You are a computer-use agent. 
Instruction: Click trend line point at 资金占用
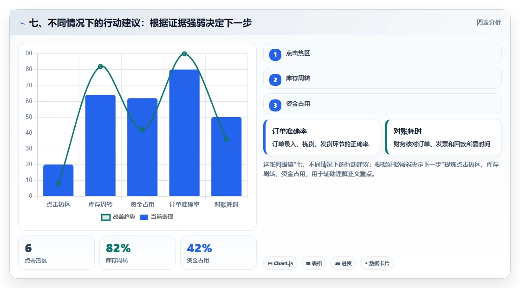142,130
